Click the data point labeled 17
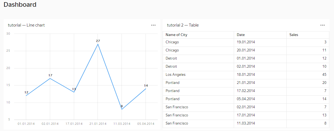Viewport: 334px width, 131px height. coord(50,78)
